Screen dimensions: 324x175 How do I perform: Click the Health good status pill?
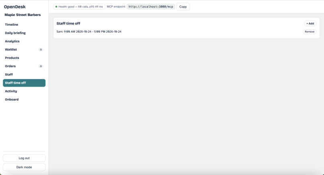point(79,6)
